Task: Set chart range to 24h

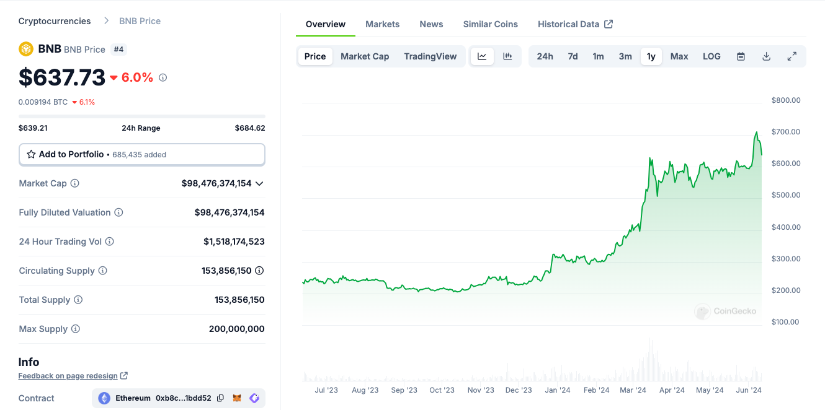Action: [545, 56]
